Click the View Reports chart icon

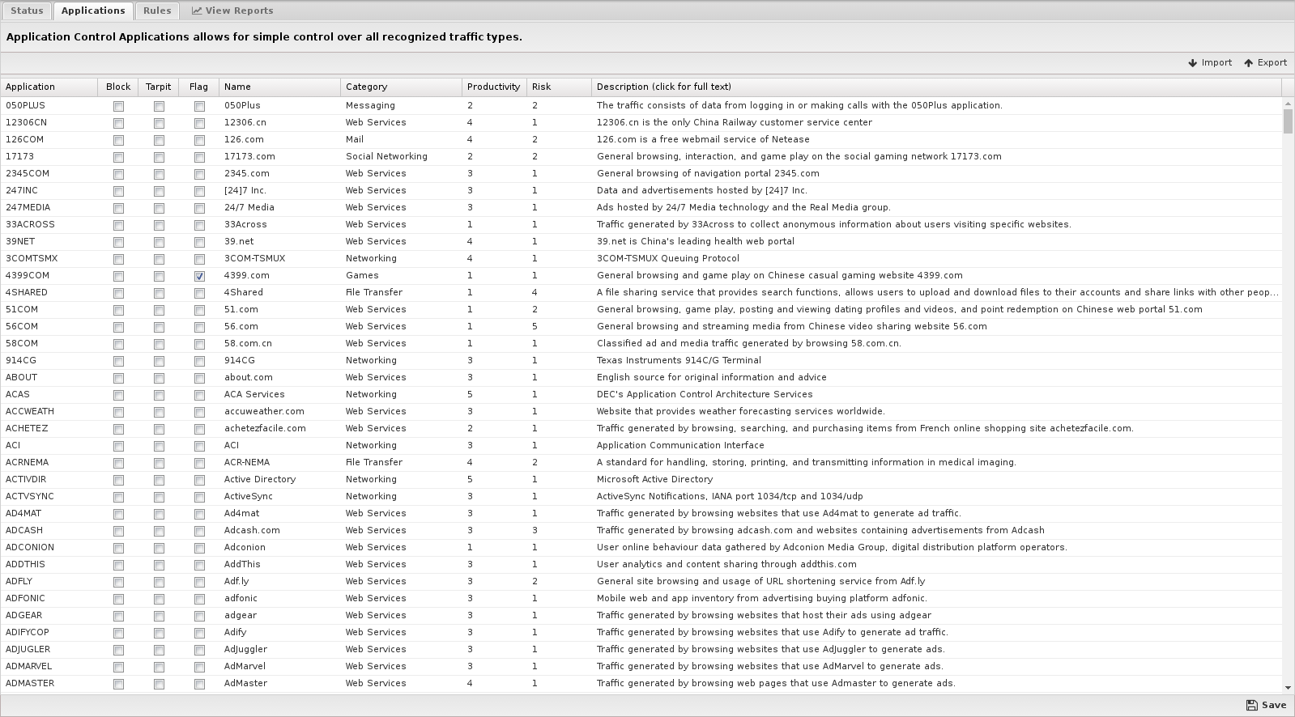pos(196,11)
